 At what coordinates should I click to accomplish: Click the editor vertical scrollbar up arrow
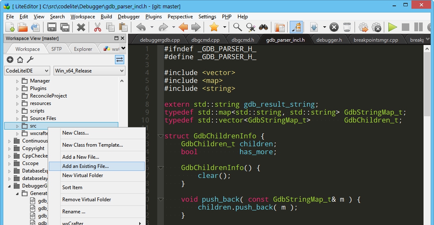[427, 49]
